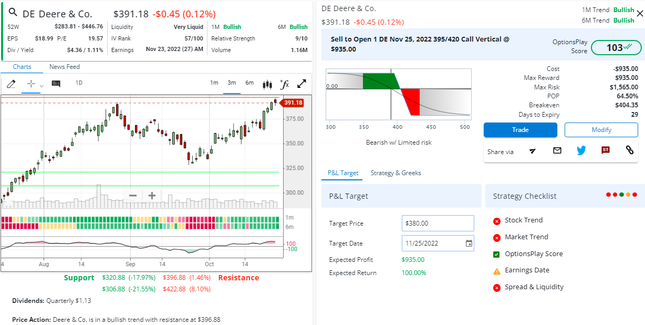This screenshot has height=325, width=645.
Task: Click the Breakeven $404.35 value
Action: 627,105
